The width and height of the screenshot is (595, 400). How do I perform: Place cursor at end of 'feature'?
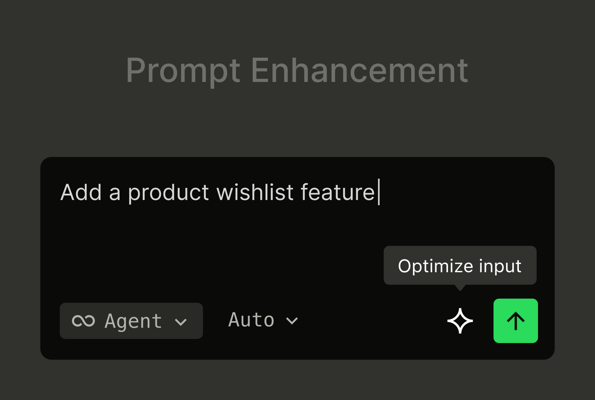377,192
